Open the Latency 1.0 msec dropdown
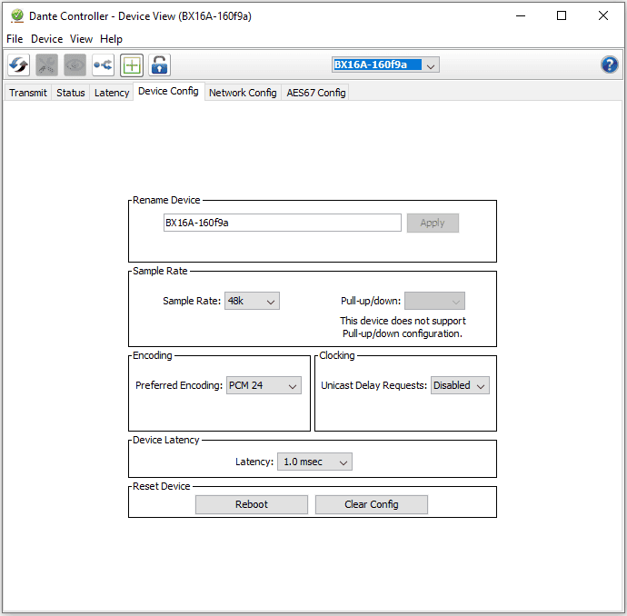Screen dimensions: 627x616 pyautogui.click(x=314, y=462)
